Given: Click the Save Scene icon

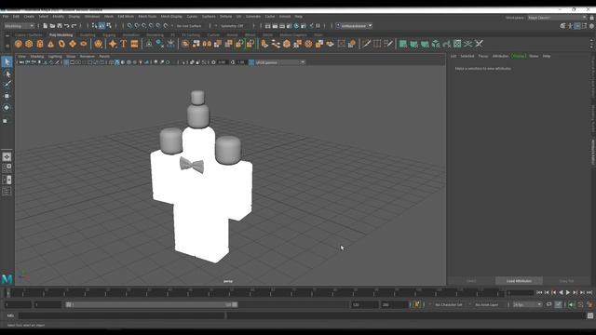Looking at the screenshot, I should point(60,26).
